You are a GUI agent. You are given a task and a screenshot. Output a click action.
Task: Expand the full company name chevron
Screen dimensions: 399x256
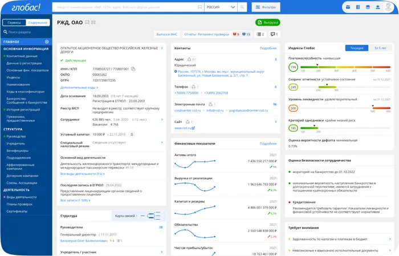point(162,48)
